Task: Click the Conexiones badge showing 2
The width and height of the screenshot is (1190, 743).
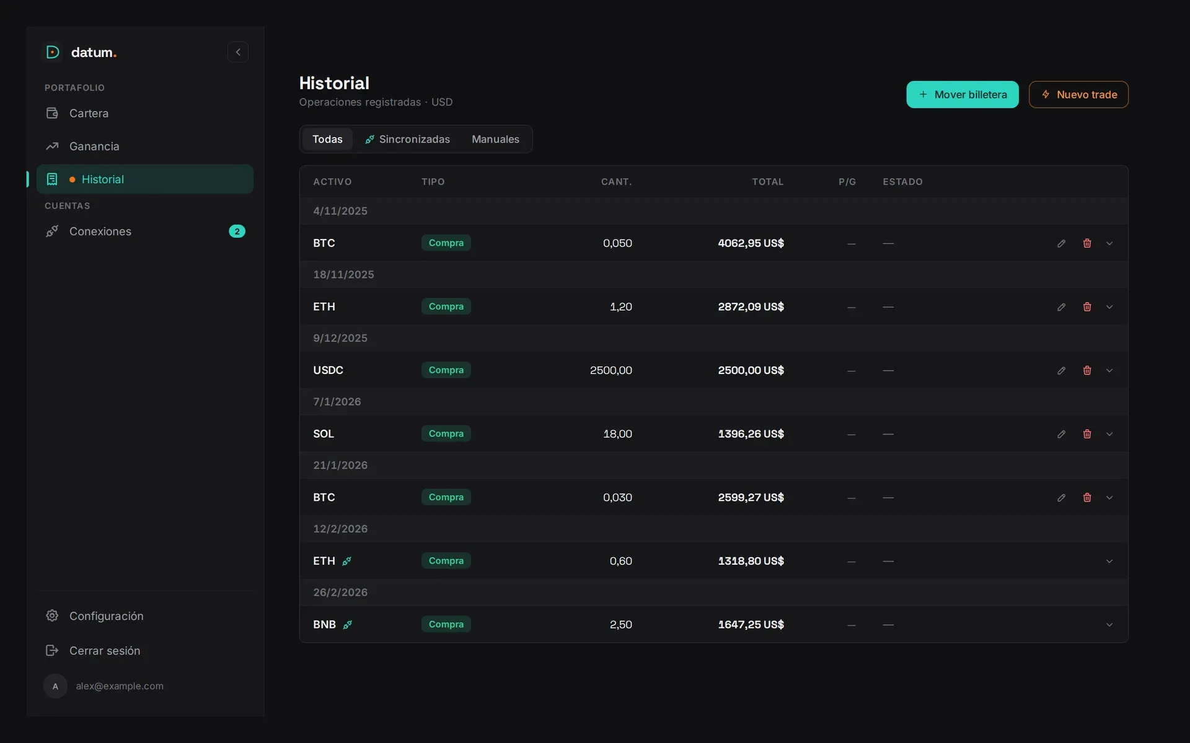Action: [x=237, y=231]
